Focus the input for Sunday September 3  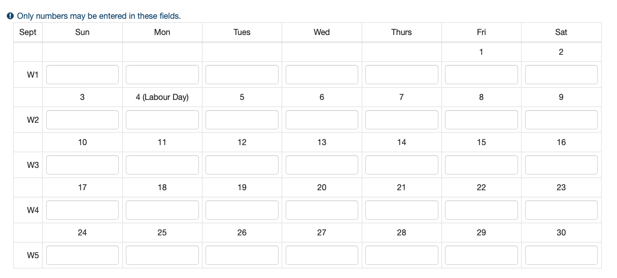(82, 120)
